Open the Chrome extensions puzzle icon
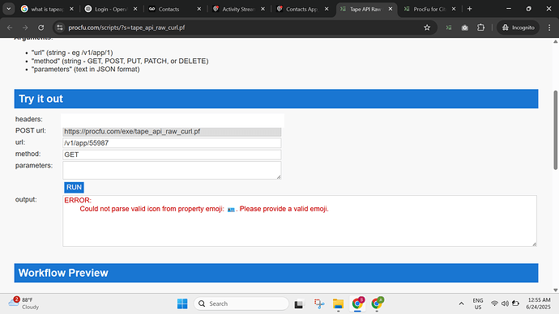Viewport: 559px width, 314px height. 480,28
